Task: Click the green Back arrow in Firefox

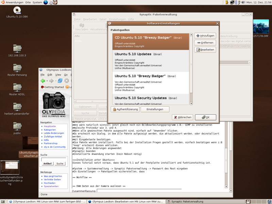Action: [42, 81]
